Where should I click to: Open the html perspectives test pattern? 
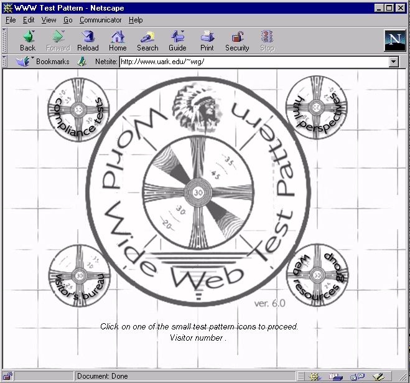pyautogui.click(x=319, y=108)
